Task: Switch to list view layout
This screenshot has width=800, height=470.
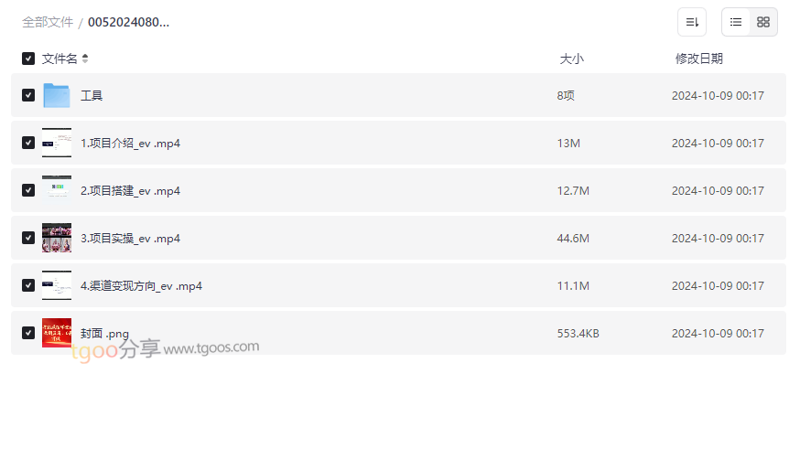Action: [736, 22]
